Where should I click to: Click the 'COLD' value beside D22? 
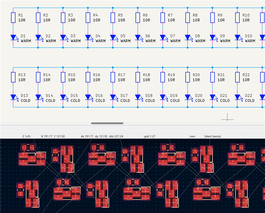tap(250, 101)
